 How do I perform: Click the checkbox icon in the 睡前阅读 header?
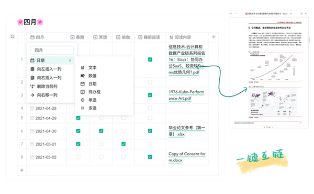[x=140, y=38]
